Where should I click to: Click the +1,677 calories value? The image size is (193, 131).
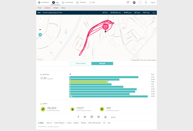pyautogui.click(x=80, y=108)
